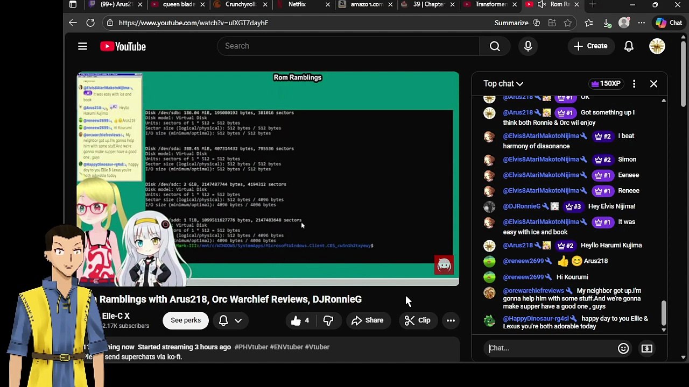Open more actions below the video
689x387 pixels.
click(x=451, y=320)
